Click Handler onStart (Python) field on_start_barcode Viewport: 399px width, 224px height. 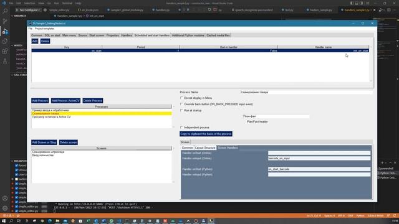[319, 169]
